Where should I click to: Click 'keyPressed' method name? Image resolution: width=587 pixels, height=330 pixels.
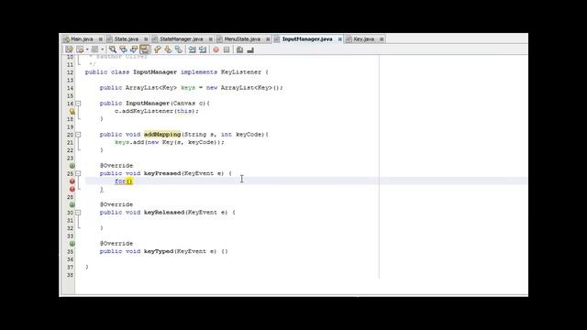[x=162, y=173]
